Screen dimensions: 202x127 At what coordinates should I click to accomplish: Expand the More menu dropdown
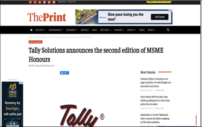(151, 30)
